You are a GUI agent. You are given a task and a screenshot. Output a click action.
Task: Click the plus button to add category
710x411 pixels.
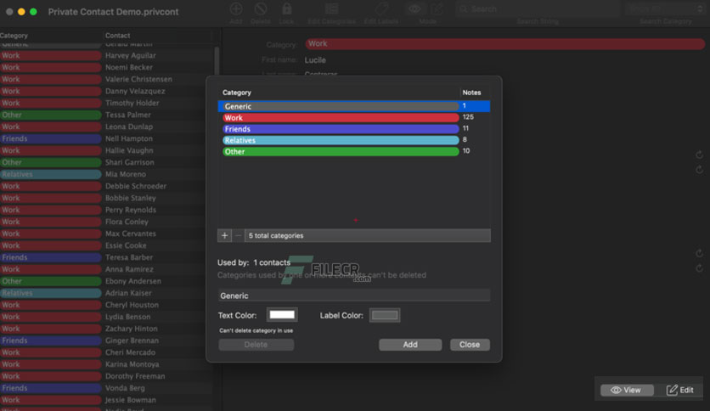224,235
